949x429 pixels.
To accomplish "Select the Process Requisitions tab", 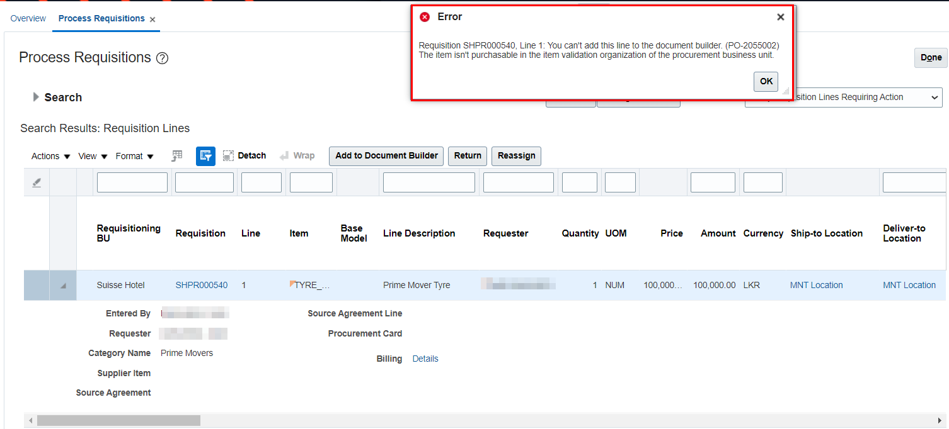I will pos(101,18).
